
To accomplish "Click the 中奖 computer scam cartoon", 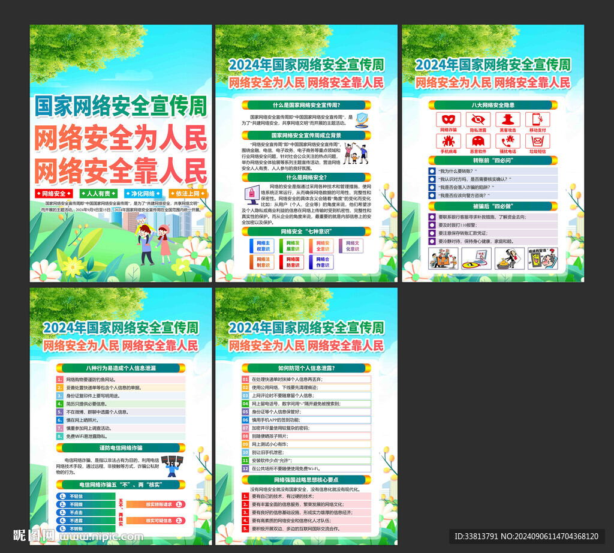I will 476,259.
